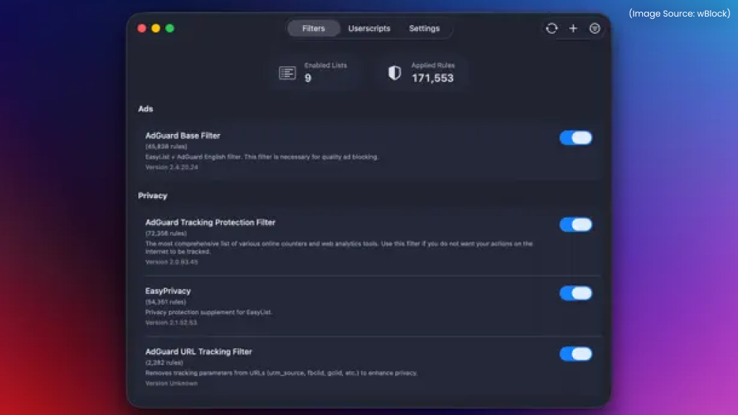Click the yellow minimize window button
This screenshot has height=415, width=738.
point(156,28)
